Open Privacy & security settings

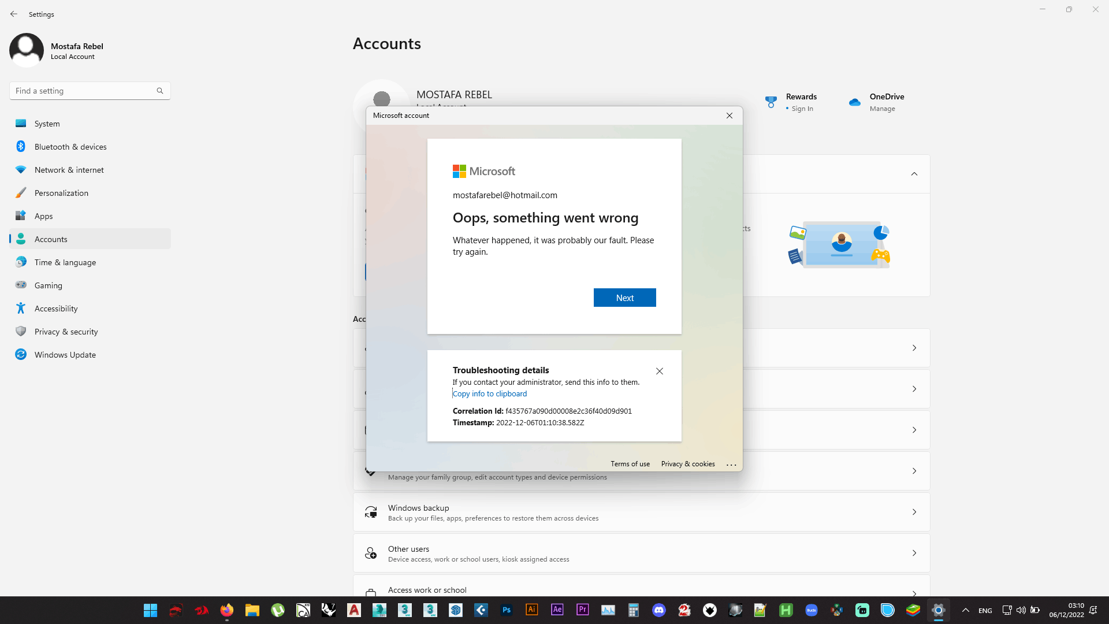point(90,332)
